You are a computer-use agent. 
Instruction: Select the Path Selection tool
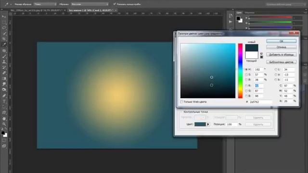4,107
